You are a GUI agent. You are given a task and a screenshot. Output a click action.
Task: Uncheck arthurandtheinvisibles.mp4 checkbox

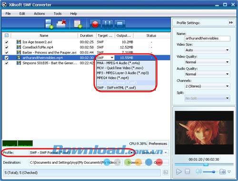[7, 58]
